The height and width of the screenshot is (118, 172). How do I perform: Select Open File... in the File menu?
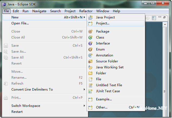tap(20, 23)
